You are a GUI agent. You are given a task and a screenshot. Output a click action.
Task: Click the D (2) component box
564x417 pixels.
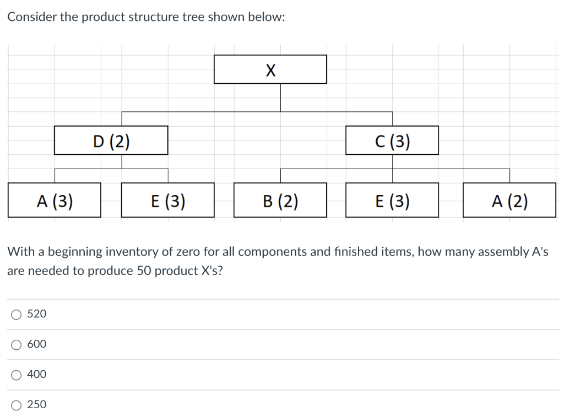click(110, 140)
